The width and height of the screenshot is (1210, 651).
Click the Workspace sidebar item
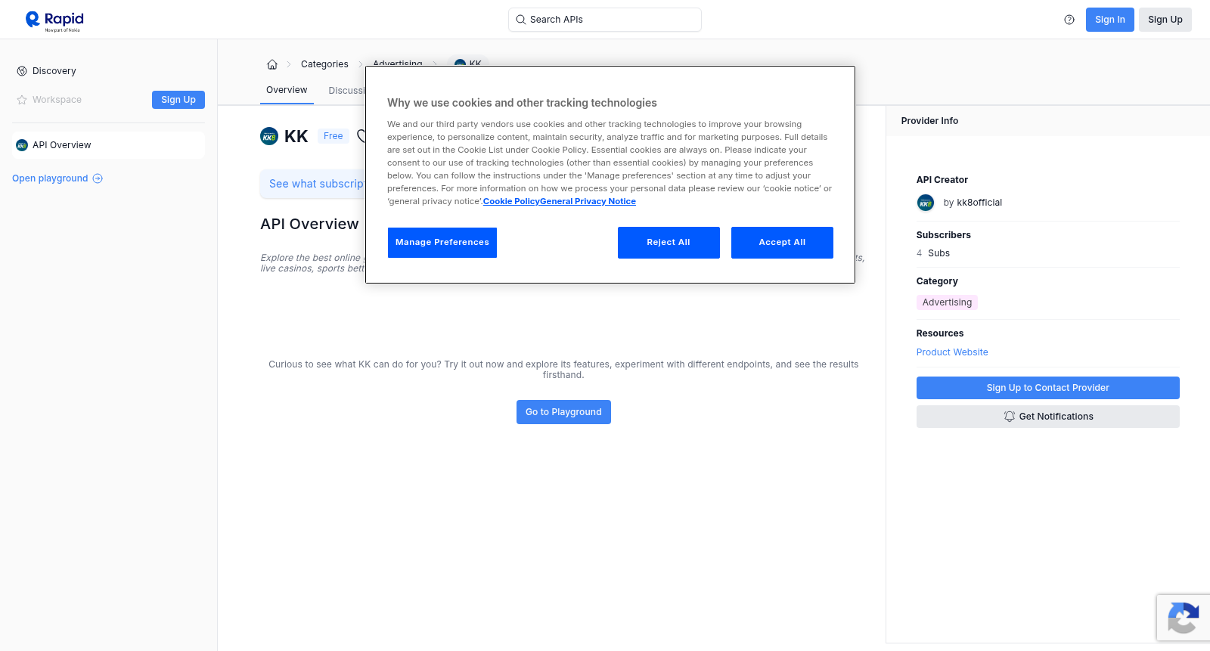pyautogui.click(x=57, y=100)
